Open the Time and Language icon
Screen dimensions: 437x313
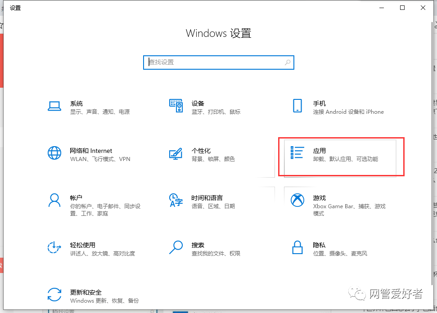(176, 200)
